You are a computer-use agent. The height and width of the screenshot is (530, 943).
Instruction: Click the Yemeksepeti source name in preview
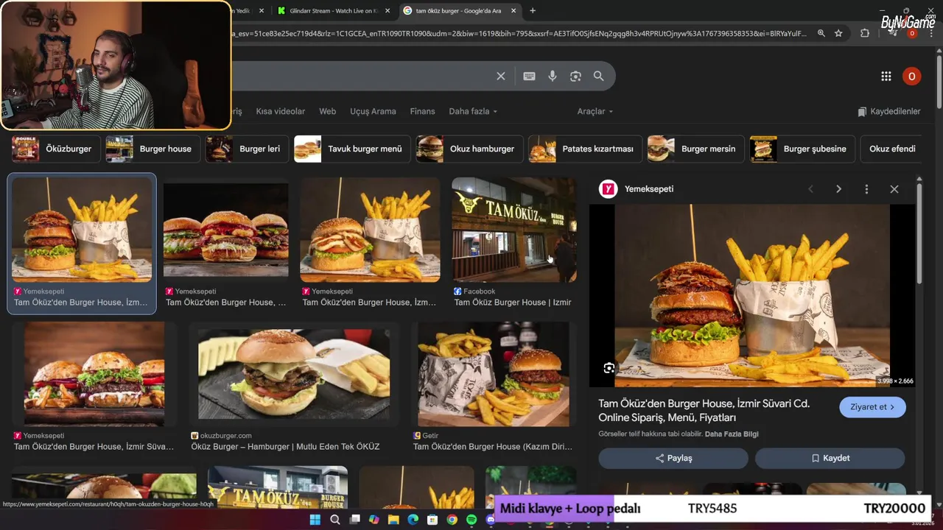(x=649, y=189)
